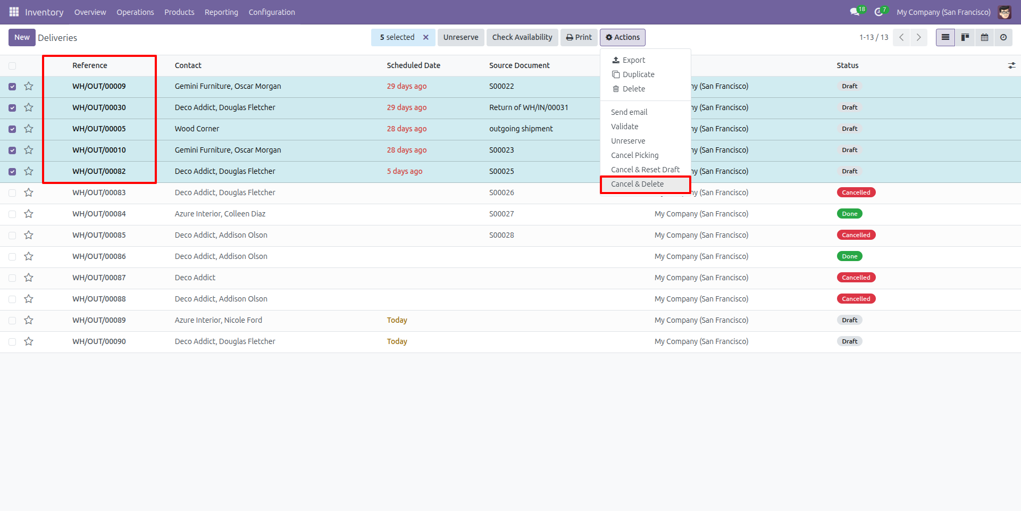This screenshot has height=511, width=1021.
Task: Uncheck the WH/OUT/00005 row checkbox
Action: pos(12,129)
